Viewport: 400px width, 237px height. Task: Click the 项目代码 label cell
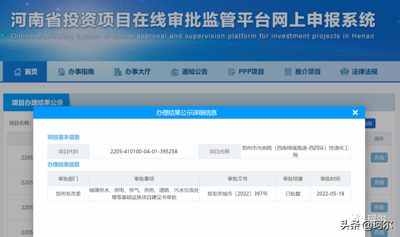pos(68,152)
